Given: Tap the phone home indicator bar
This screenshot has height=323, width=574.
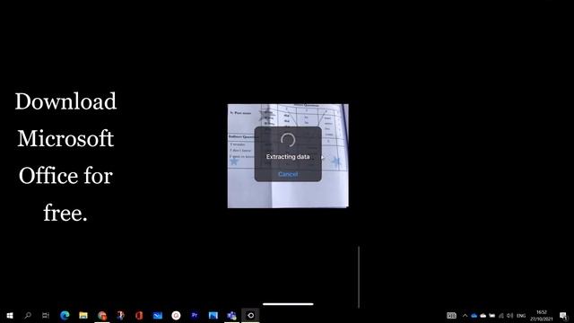Looking at the screenshot, I should [288, 304].
